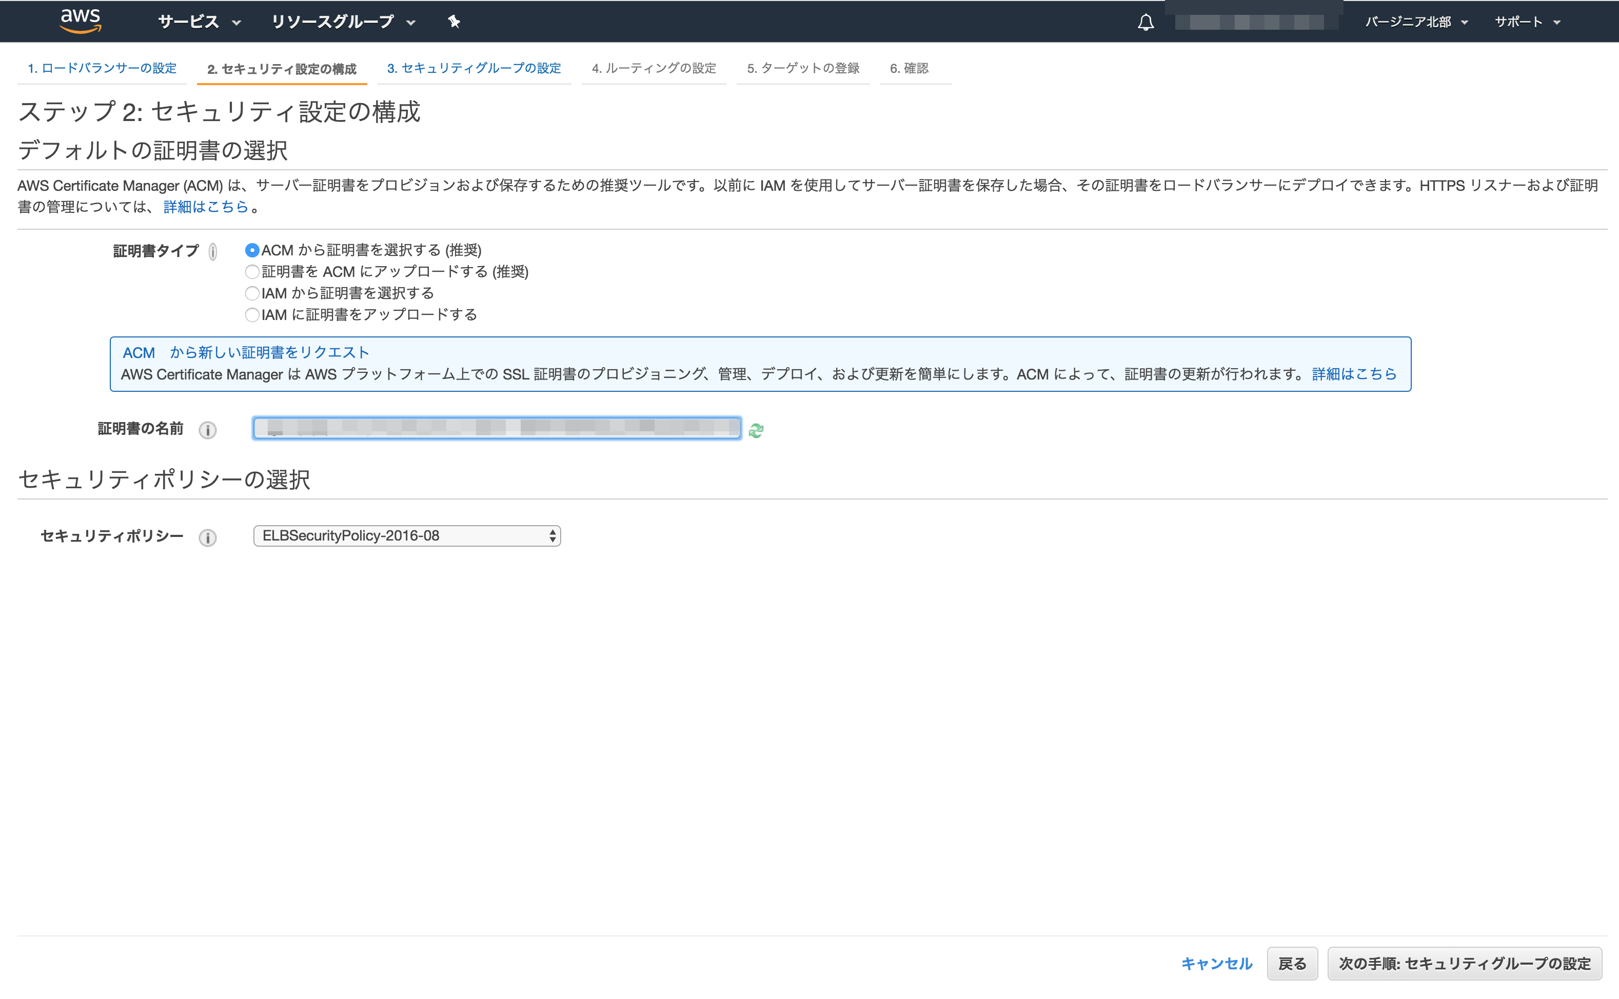Click 次の手順: セキュリティグループの設定 button
Image resolution: width=1619 pixels, height=999 pixels.
1465,964
